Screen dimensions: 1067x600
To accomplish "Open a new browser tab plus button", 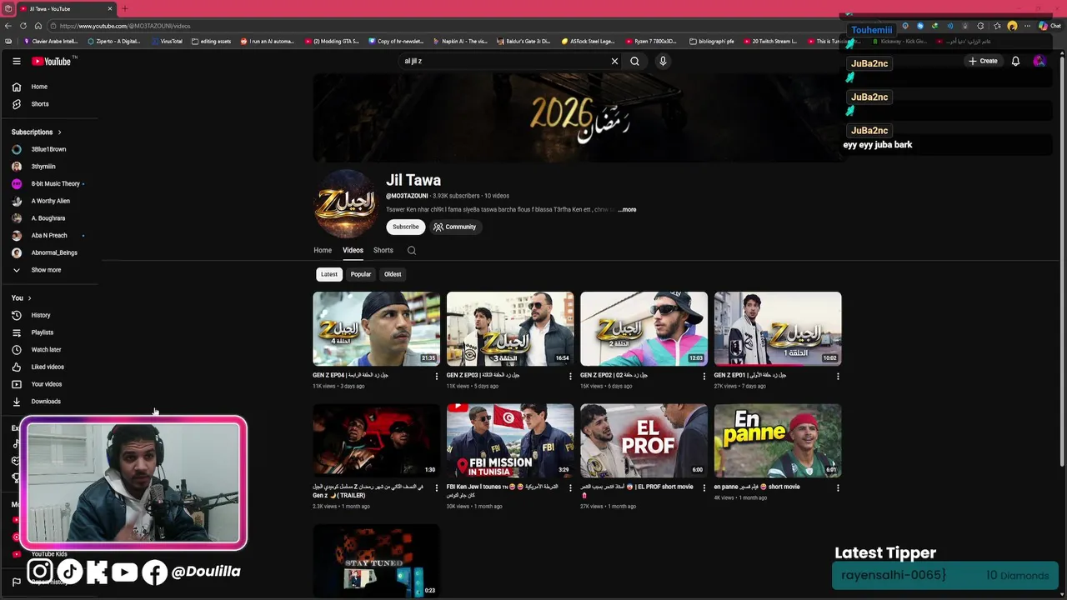I will [x=124, y=8].
